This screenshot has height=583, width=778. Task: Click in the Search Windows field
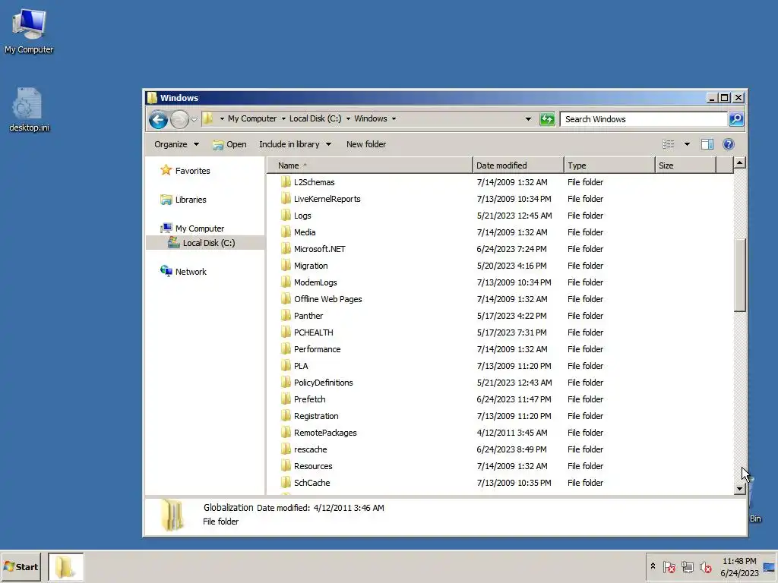pyautogui.click(x=644, y=119)
